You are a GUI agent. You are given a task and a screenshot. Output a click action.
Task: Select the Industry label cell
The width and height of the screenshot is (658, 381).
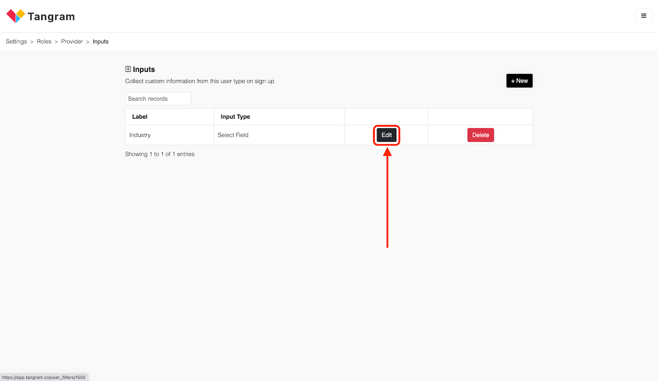point(170,135)
